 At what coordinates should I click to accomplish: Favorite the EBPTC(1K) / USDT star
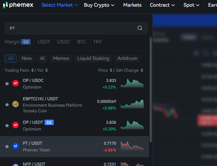click(7, 104)
